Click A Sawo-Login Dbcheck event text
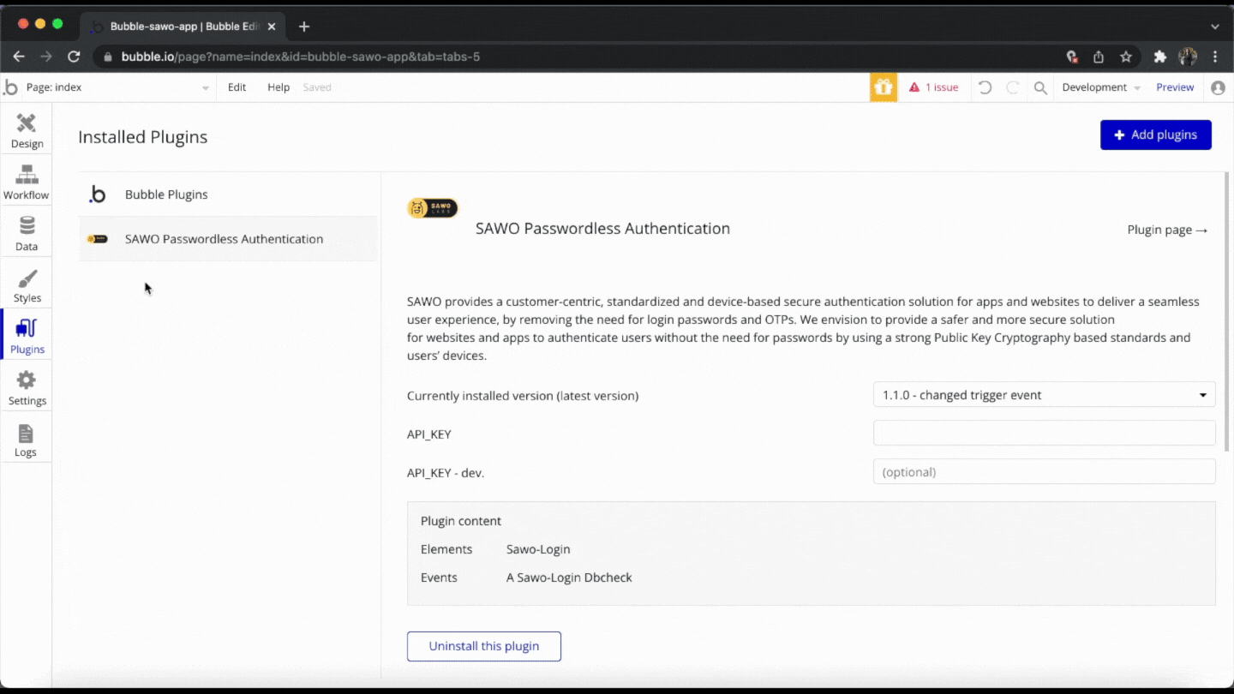The width and height of the screenshot is (1234, 694). point(569,577)
